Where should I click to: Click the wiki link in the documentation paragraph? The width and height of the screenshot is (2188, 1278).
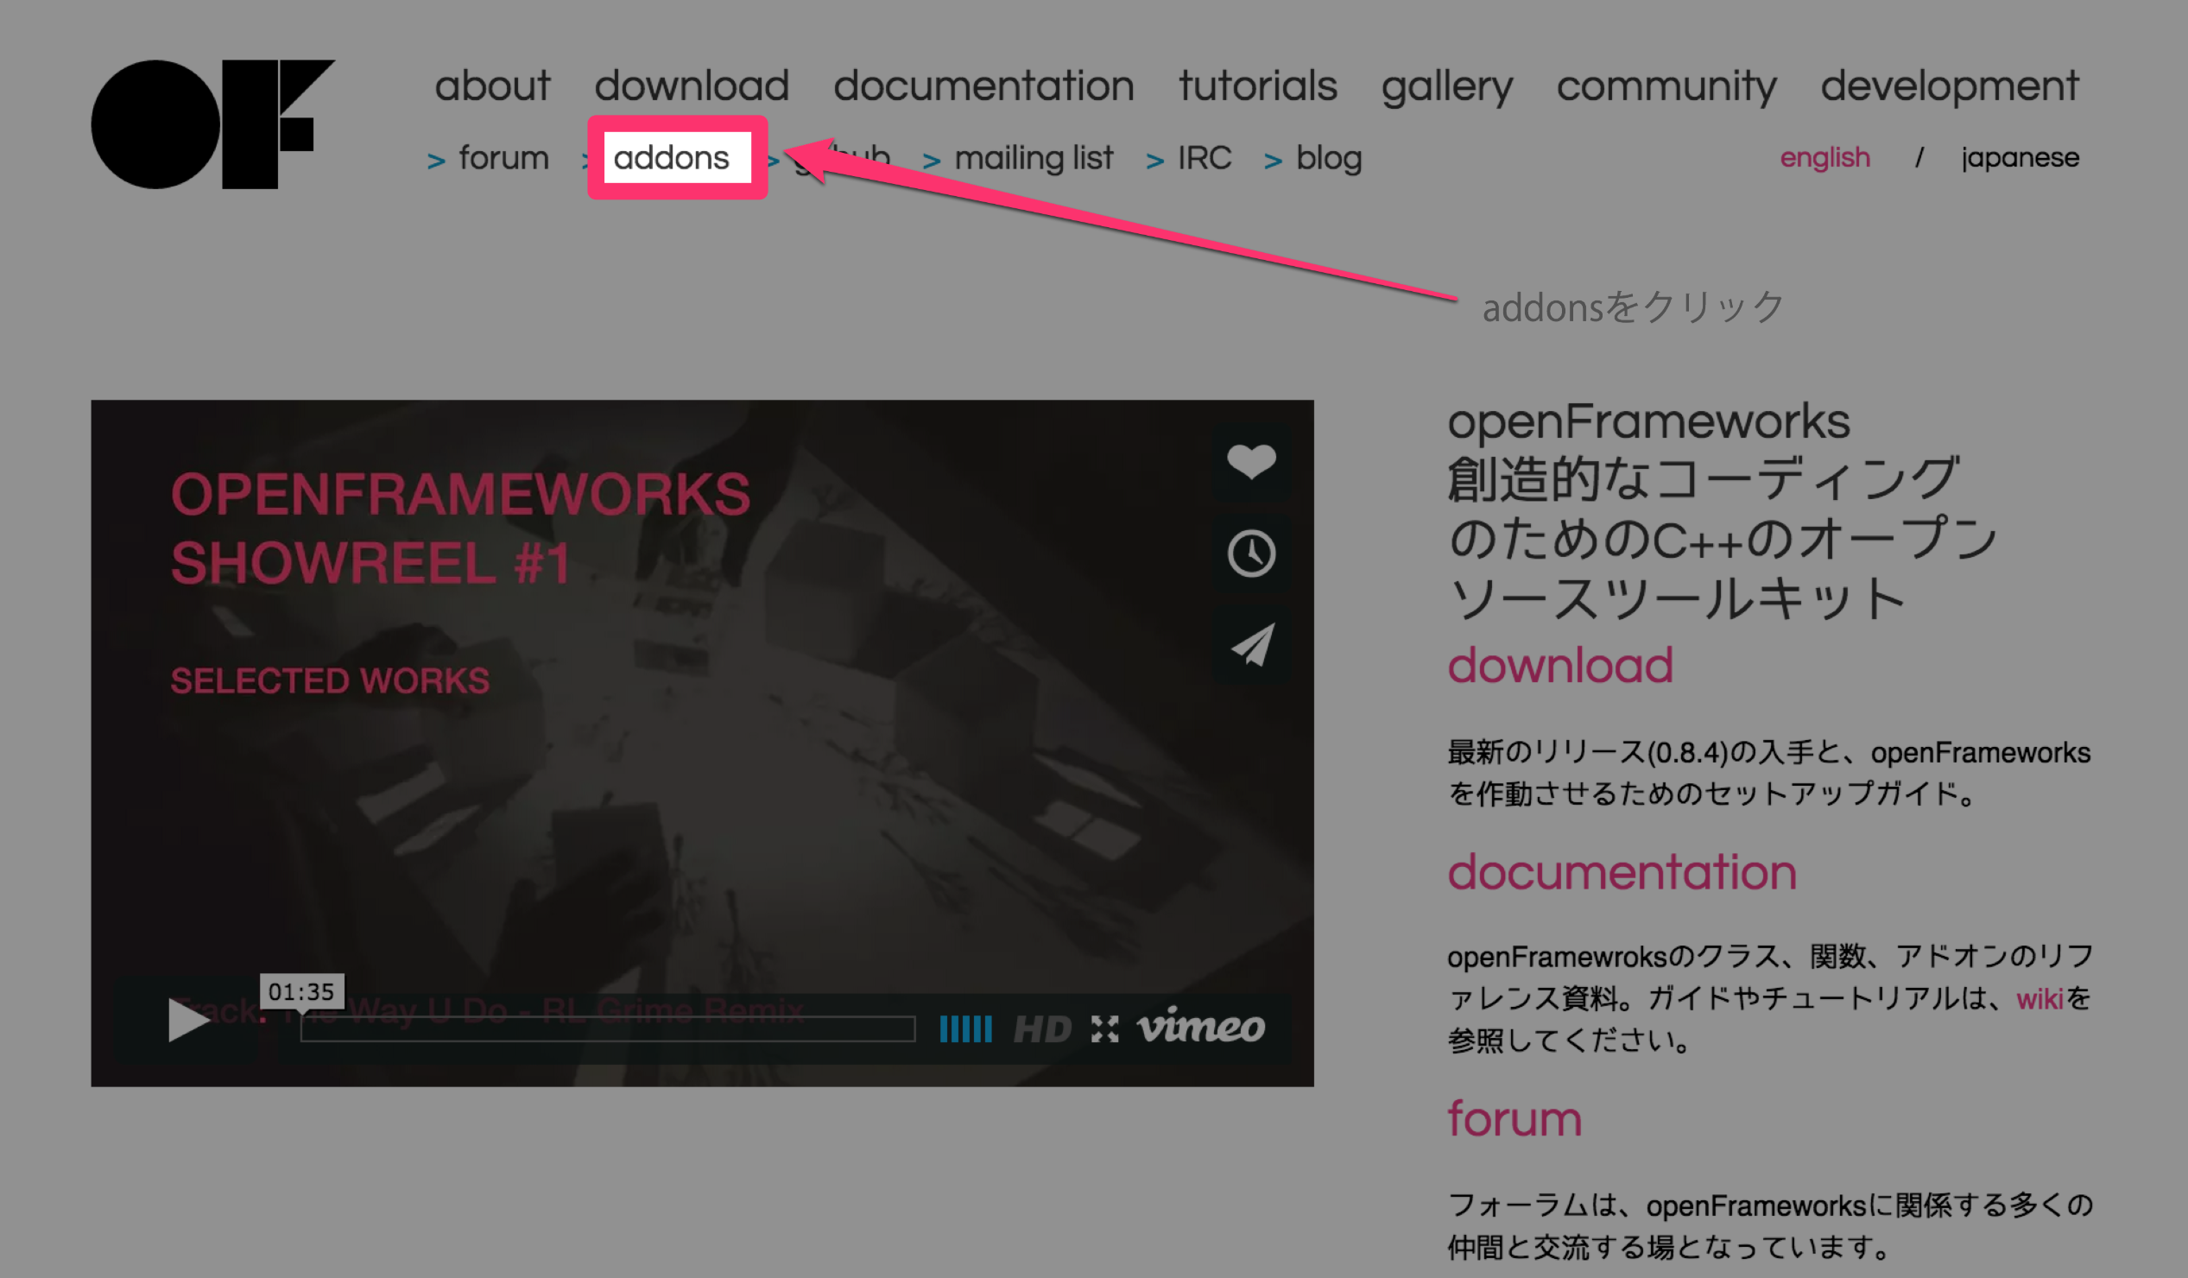2039,999
